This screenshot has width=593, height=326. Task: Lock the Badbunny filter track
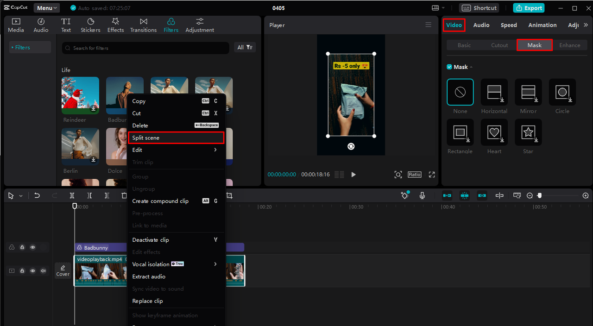tap(22, 247)
